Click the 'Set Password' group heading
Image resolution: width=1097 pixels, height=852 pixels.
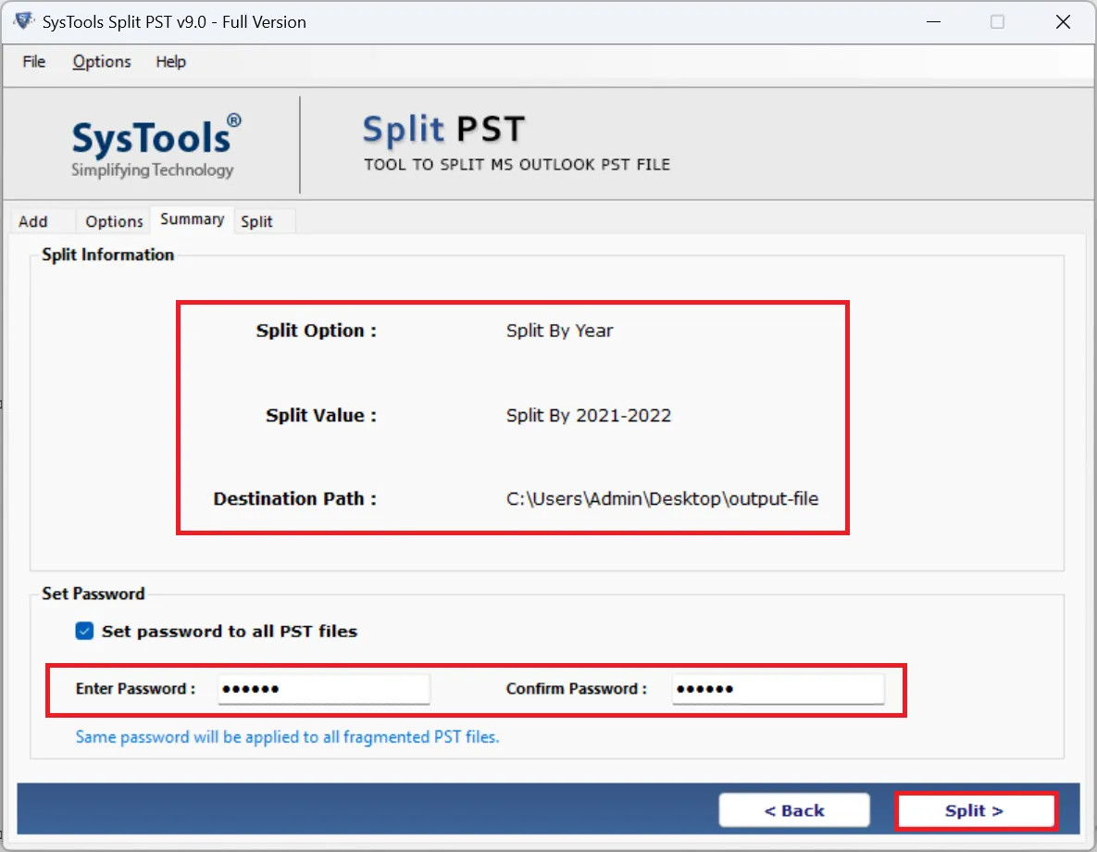point(93,594)
